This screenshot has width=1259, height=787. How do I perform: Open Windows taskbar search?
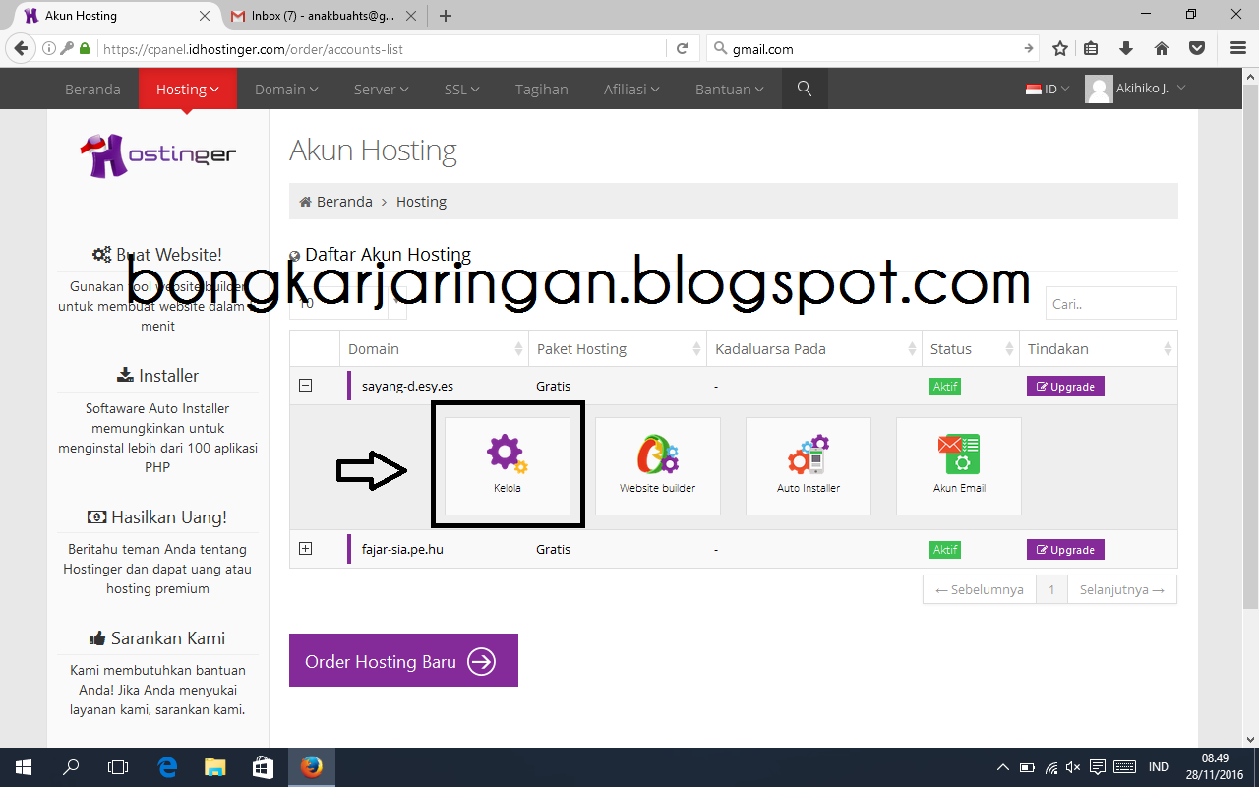coord(71,767)
